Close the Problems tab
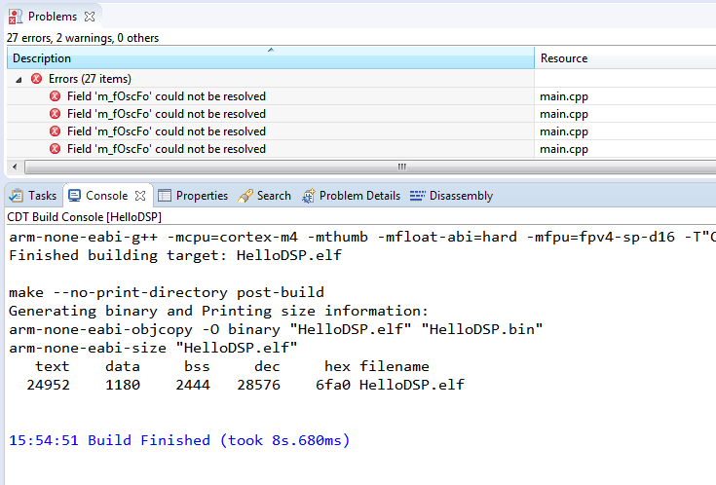Viewport: 716px width, 485px height. point(90,17)
